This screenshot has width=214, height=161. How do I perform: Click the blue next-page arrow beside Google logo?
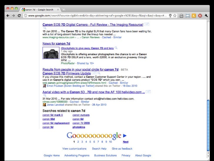[125, 136]
